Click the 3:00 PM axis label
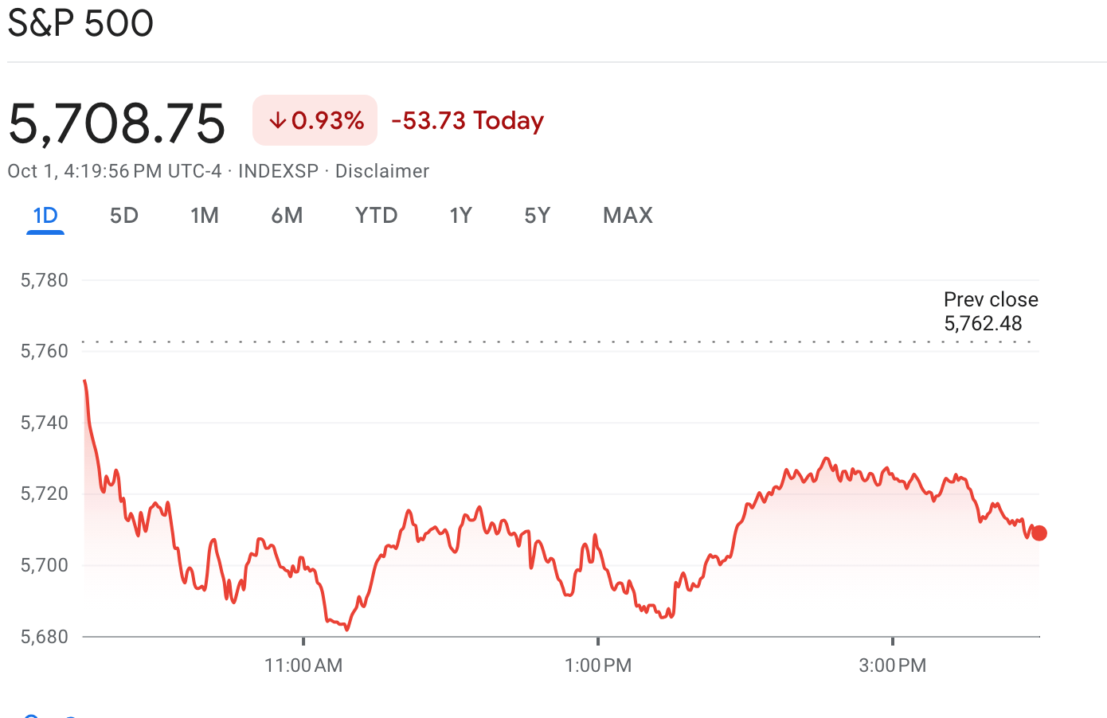Viewport: 1107px width, 718px height. click(893, 665)
